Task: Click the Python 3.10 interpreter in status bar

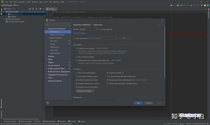Action: click(x=196, y=124)
